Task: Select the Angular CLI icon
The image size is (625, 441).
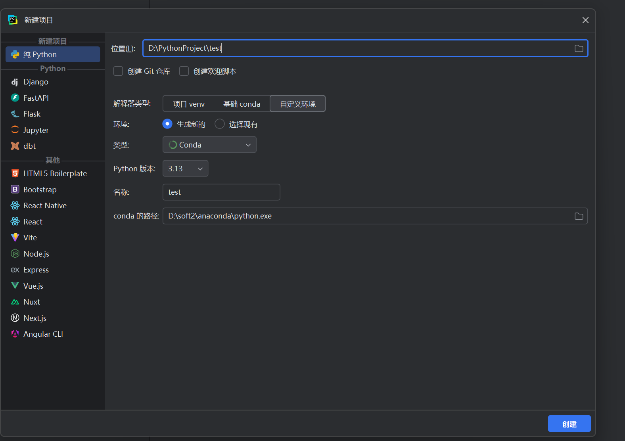Action: [15, 334]
